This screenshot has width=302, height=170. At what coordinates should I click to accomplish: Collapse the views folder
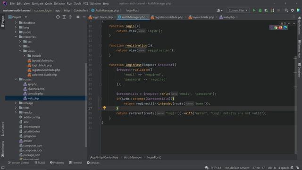pyautogui.click(x=20, y=51)
